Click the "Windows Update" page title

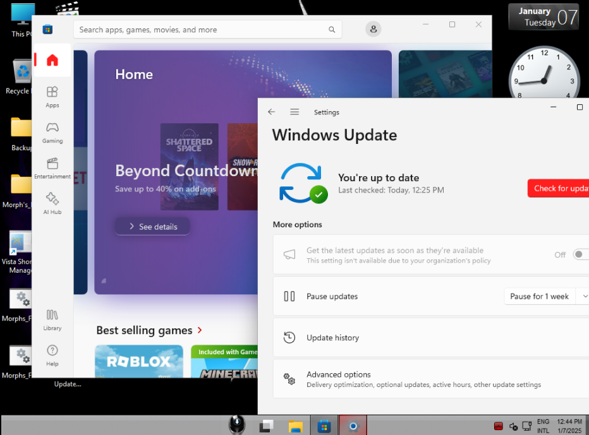pyautogui.click(x=334, y=135)
